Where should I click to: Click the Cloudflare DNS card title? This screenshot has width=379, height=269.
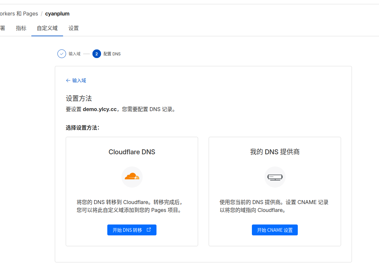point(132,152)
